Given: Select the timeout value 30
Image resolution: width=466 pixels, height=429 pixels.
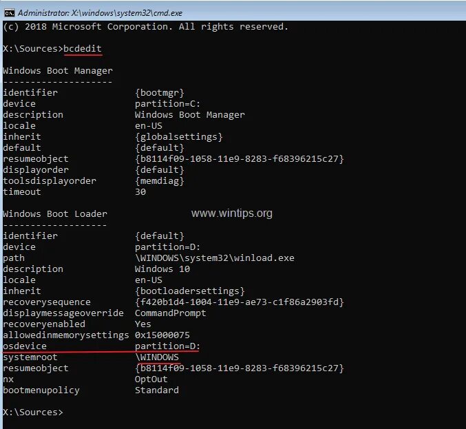Looking at the screenshot, I should [x=140, y=191].
